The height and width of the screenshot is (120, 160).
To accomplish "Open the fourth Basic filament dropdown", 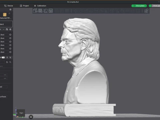I will tap(4, 45).
